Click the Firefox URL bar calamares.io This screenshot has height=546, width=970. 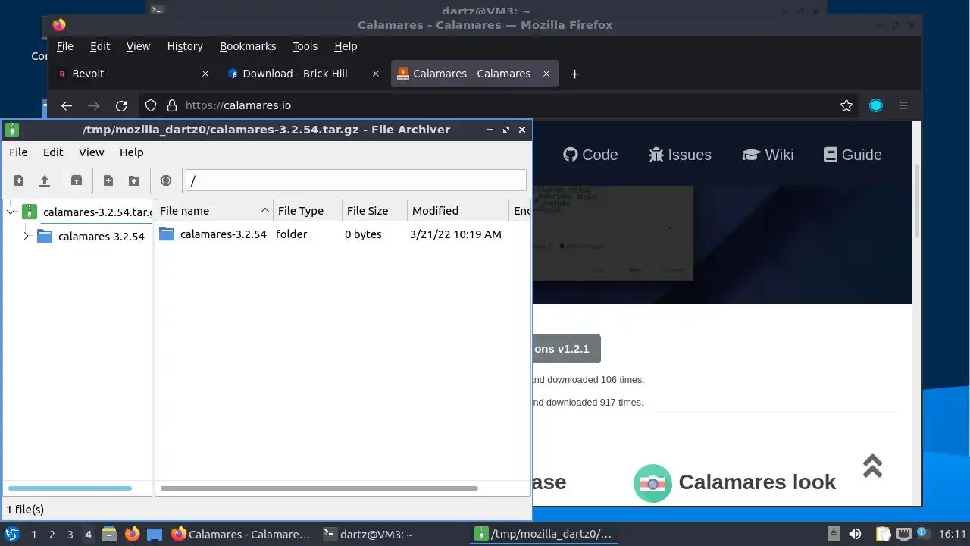click(500, 105)
